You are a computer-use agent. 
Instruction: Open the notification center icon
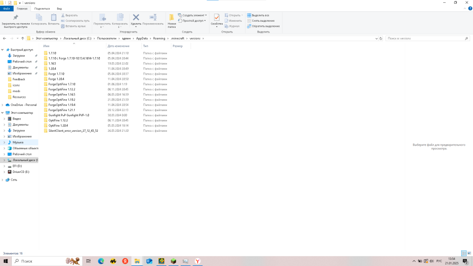pyautogui.click(x=466, y=261)
